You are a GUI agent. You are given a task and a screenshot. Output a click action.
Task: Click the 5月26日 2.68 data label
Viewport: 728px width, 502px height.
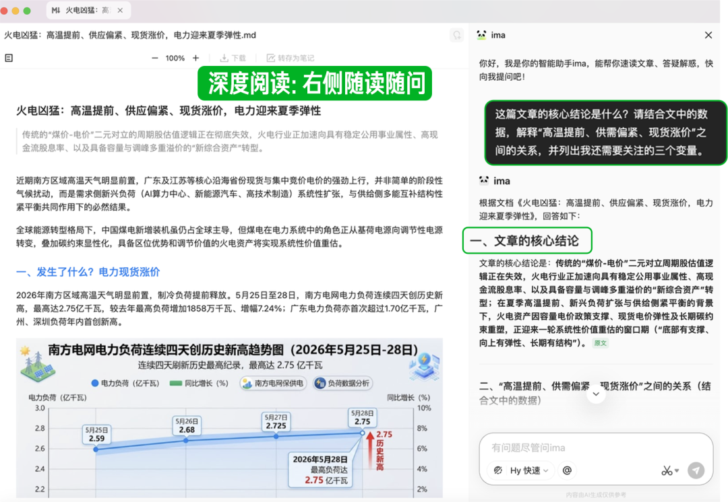tap(187, 425)
